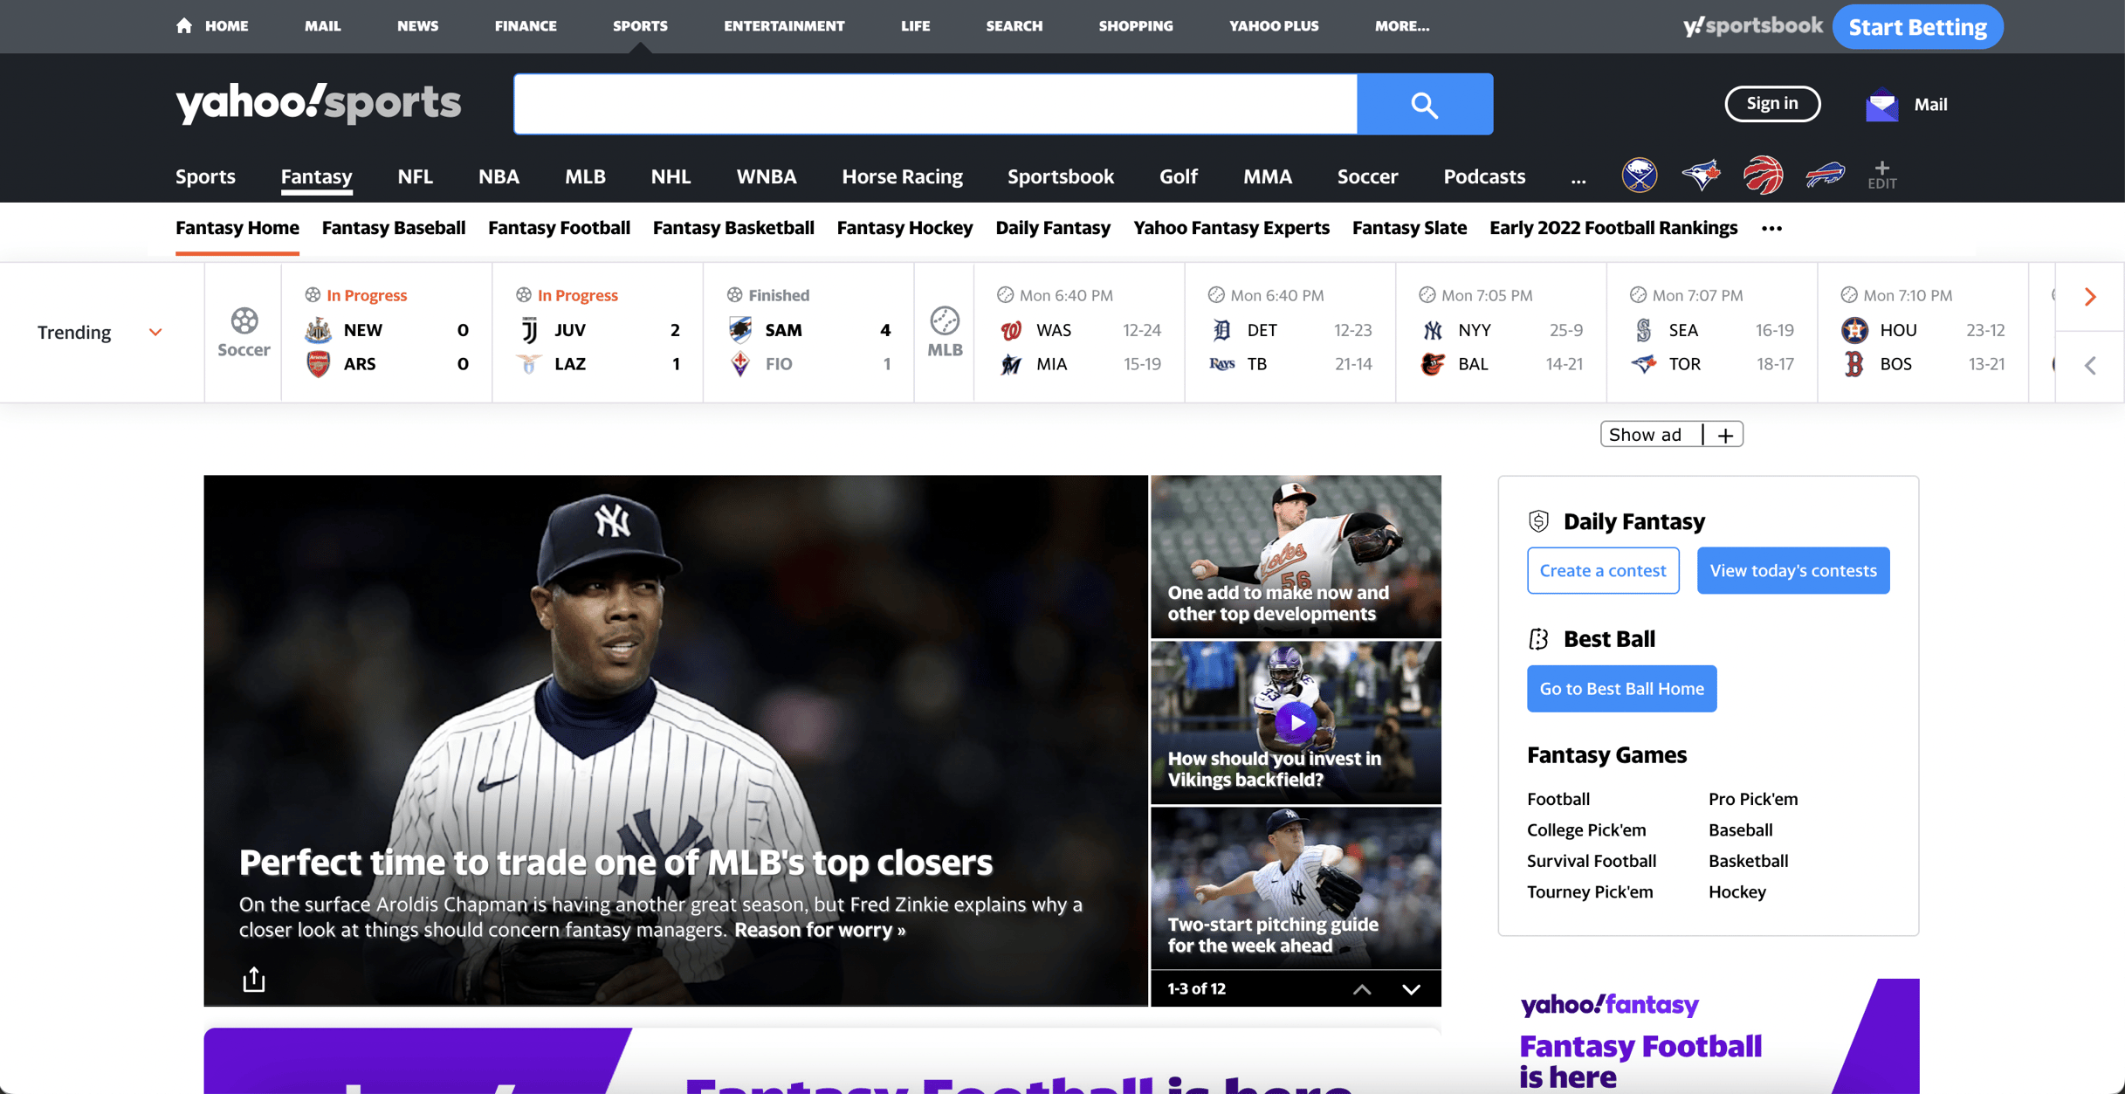Click the Soccer ball league icon
Image resolution: width=2125 pixels, height=1094 pixels.
(x=244, y=321)
